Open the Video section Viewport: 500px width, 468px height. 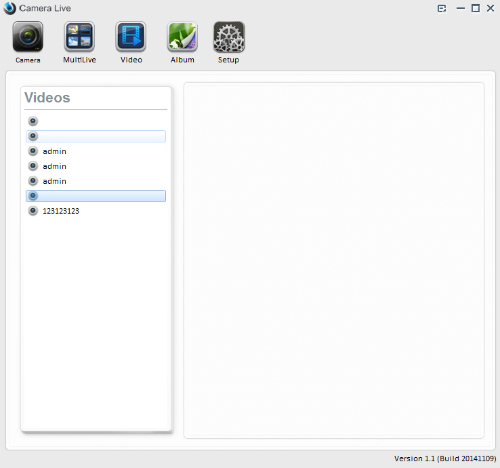tap(131, 37)
